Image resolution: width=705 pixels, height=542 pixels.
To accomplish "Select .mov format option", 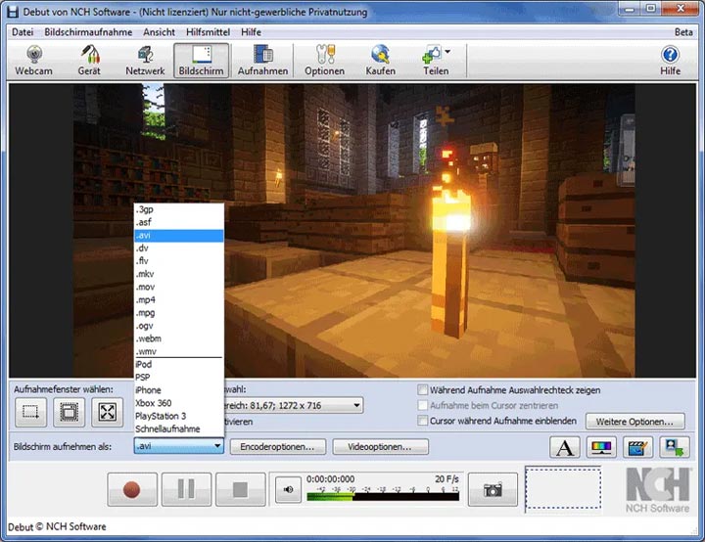I will 179,287.
